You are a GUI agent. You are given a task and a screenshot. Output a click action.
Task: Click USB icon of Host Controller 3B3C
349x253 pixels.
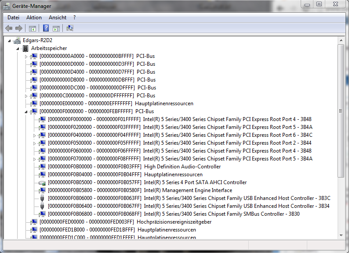[42, 198]
